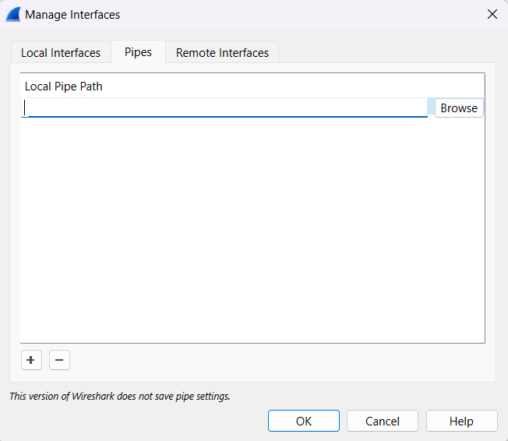This screenshot has width=508, height=441.
Task: Select the Pipes tab
Action: (x=138, y=52)
